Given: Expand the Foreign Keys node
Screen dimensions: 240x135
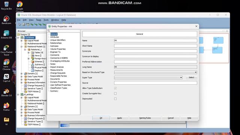Looking at the screenshot, I should click(x=28, y=58).
